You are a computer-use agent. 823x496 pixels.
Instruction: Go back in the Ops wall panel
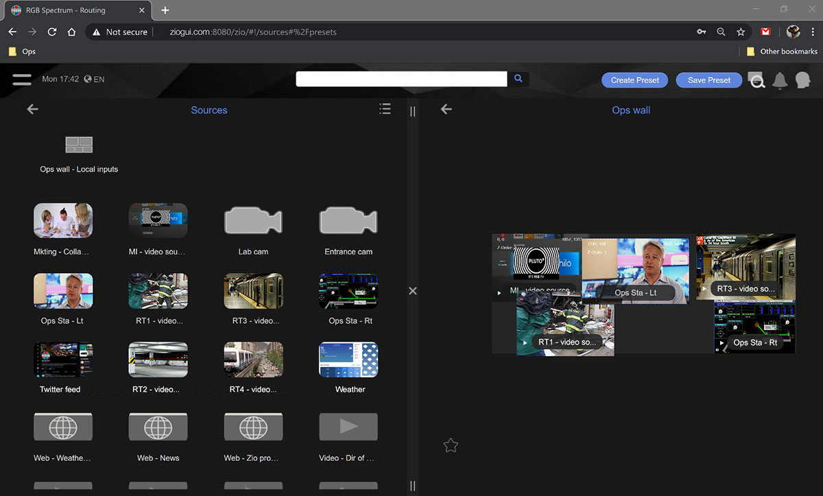click(446, 109)
